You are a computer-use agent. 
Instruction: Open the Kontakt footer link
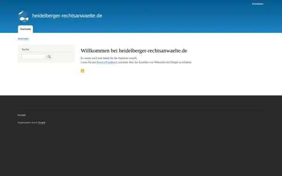pyautogui.click(x=22, y=115)
